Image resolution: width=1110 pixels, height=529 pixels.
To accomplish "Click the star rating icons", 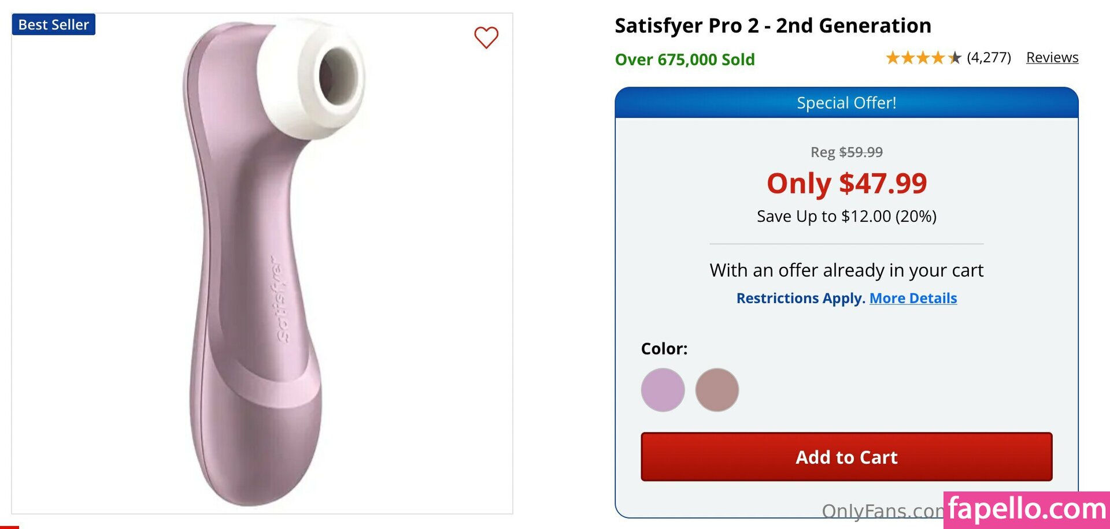I will coord(923,58).
